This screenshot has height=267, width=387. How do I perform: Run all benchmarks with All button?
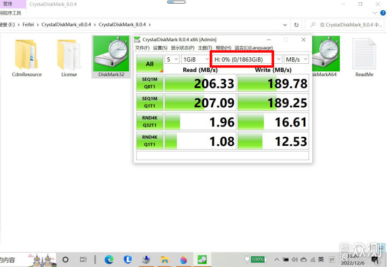pos(149,64)
